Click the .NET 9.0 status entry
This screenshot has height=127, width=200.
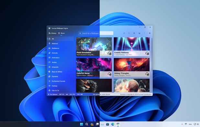[61, 94]
